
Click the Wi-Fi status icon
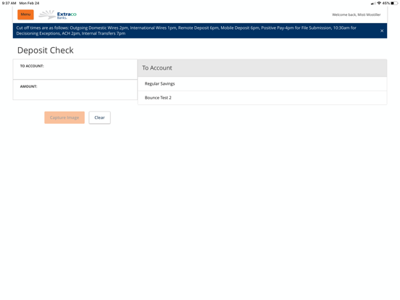pos(379,3)
